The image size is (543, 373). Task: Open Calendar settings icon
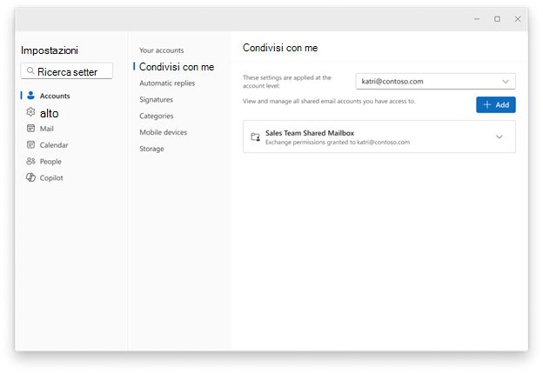[x=30, y=144]
